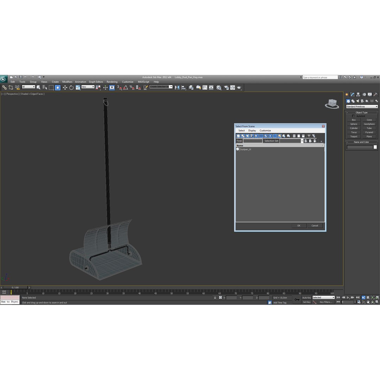Click Bind to Space Warp icon
380x380 pixels.
click(x=17, y=88)
